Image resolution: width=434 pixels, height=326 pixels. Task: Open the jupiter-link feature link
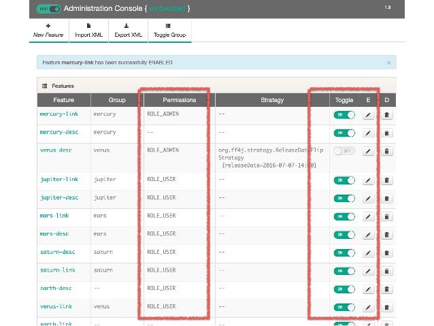(59, 180)
